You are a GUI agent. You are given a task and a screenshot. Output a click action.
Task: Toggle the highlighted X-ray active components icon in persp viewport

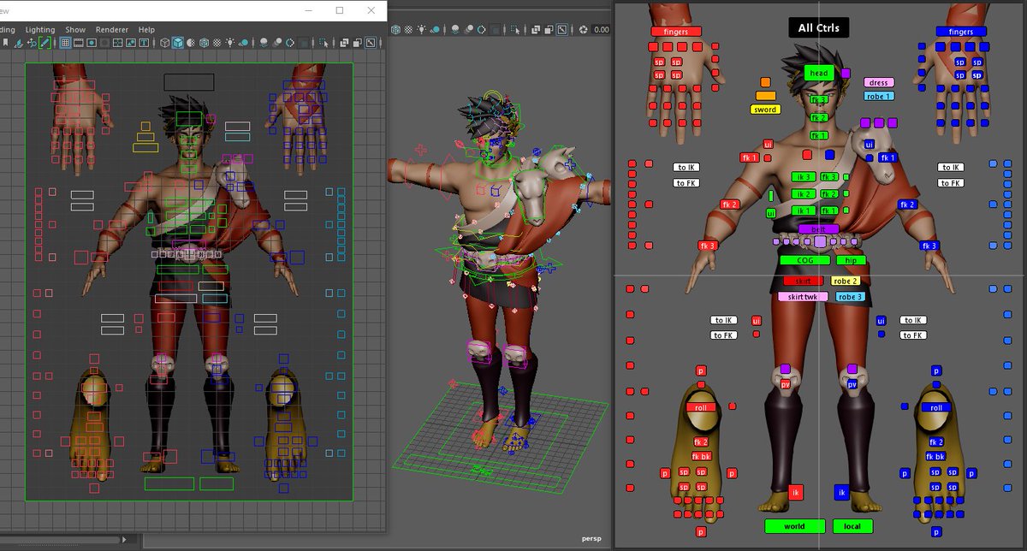(x=562, y=30)
